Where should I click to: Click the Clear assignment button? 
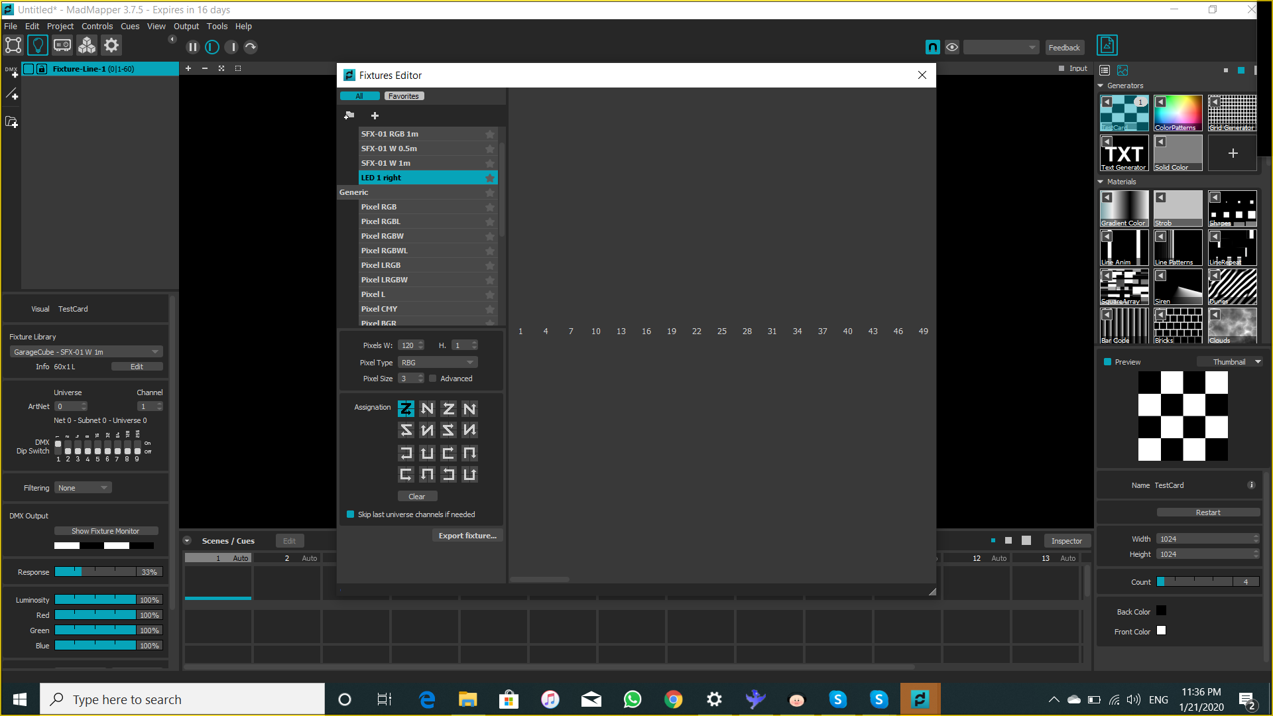(417, 497)
